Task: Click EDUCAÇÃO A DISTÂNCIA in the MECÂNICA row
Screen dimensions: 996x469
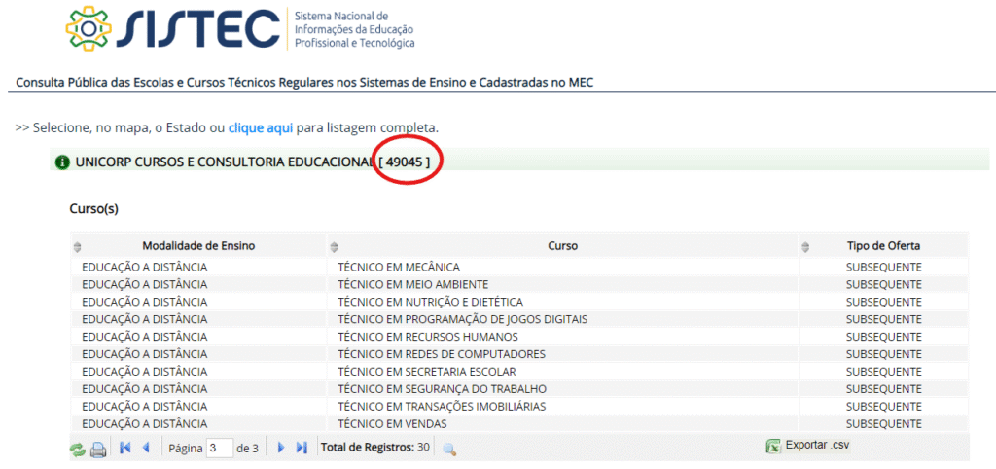Action: tap(144, 267)
